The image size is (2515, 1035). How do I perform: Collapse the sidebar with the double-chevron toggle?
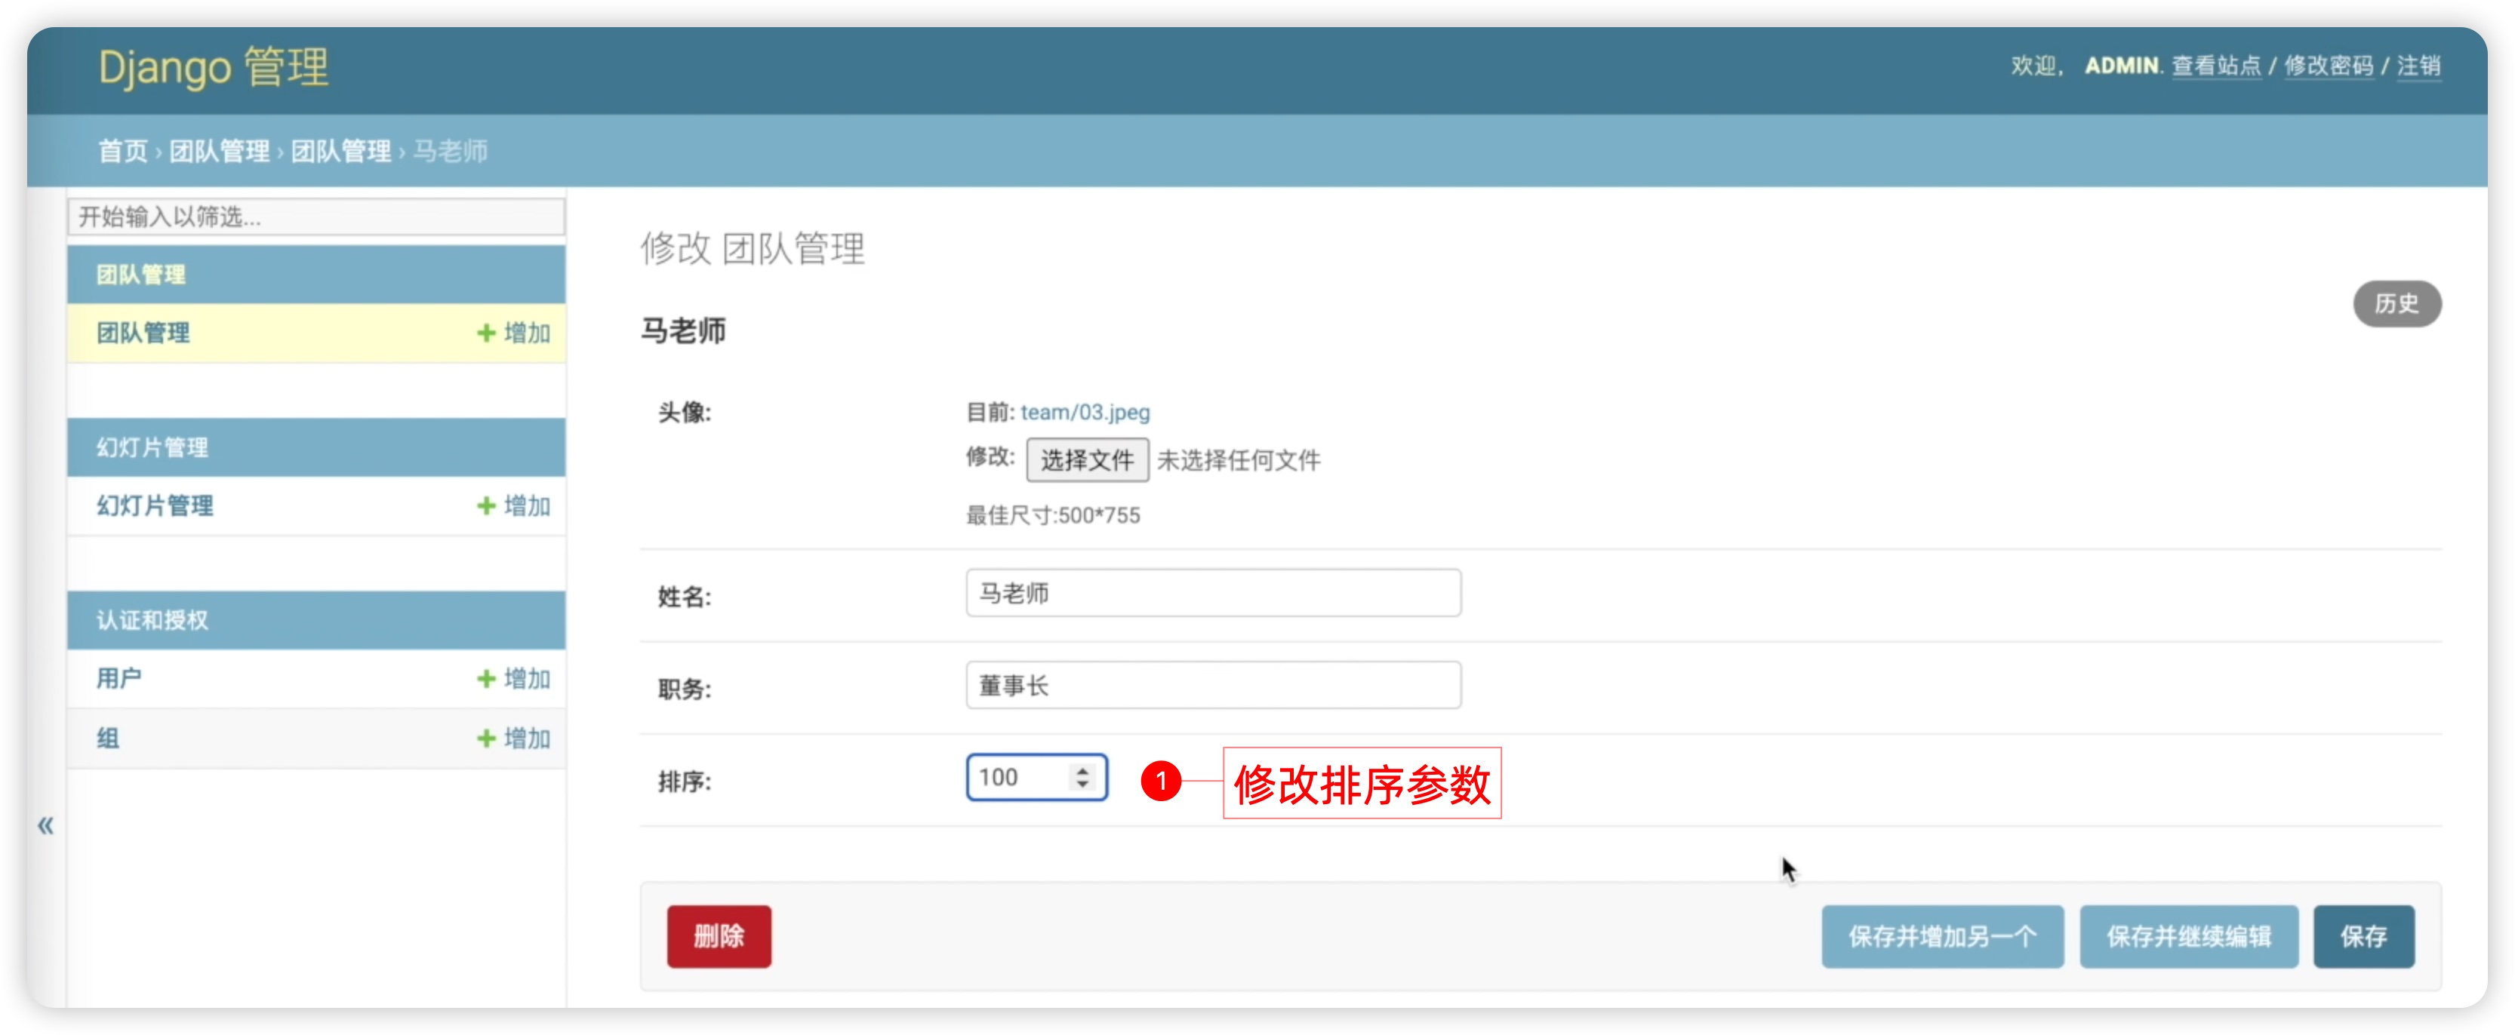pyautogui.click(x=45, y=825)
